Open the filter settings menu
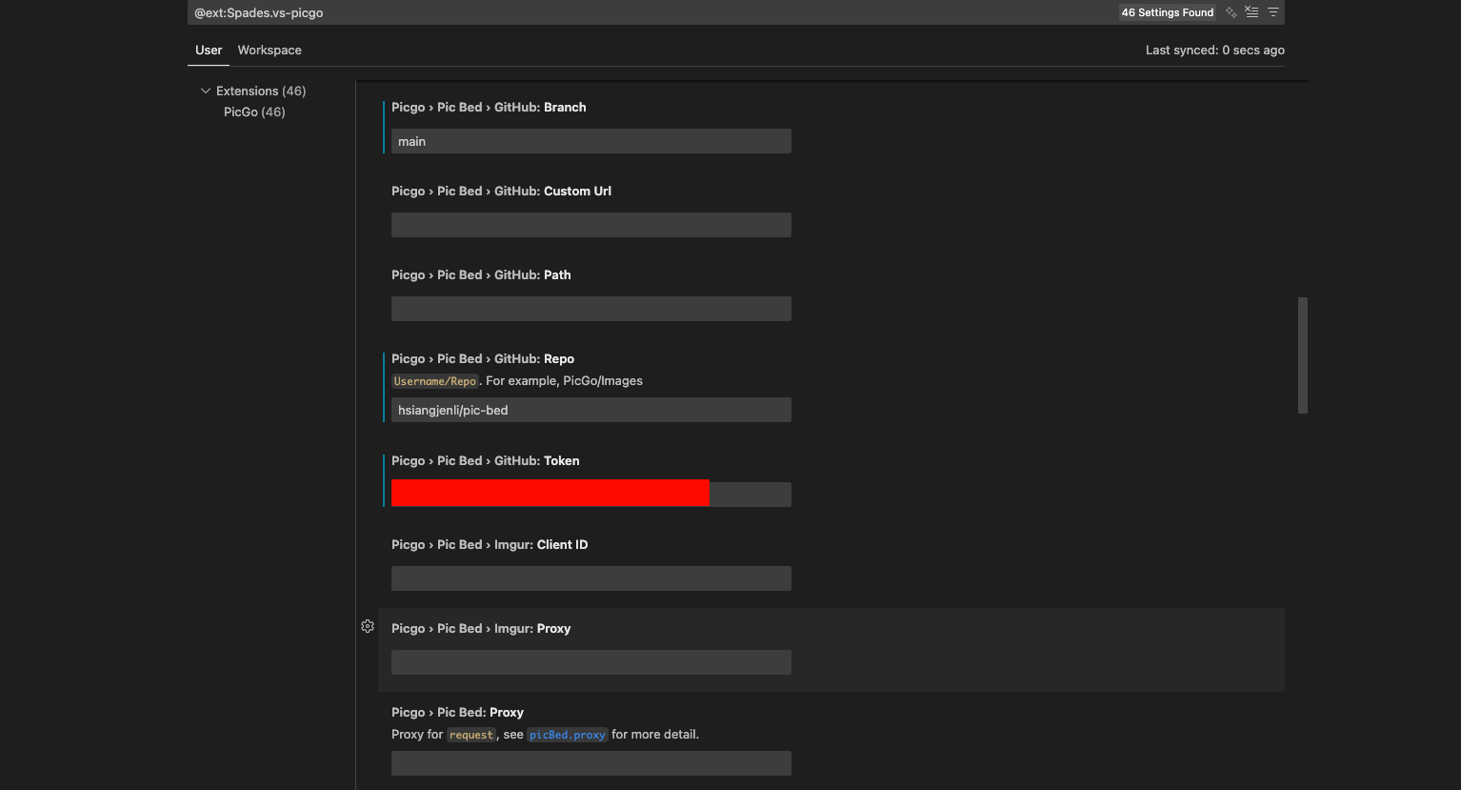 [1272, 12]
